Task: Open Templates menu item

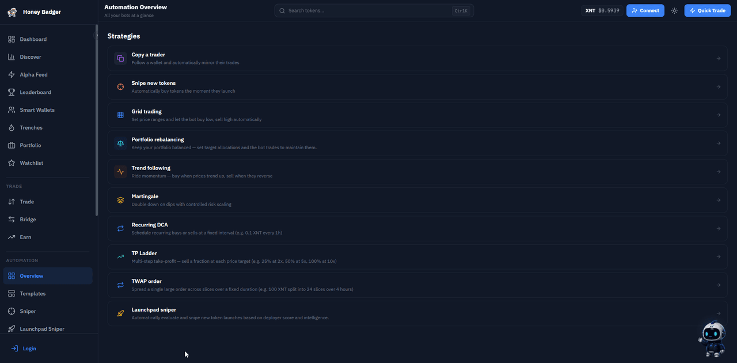Action: coord(48,294)
